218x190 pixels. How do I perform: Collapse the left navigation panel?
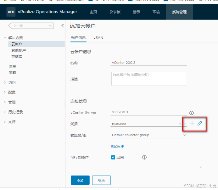point(63,25)
